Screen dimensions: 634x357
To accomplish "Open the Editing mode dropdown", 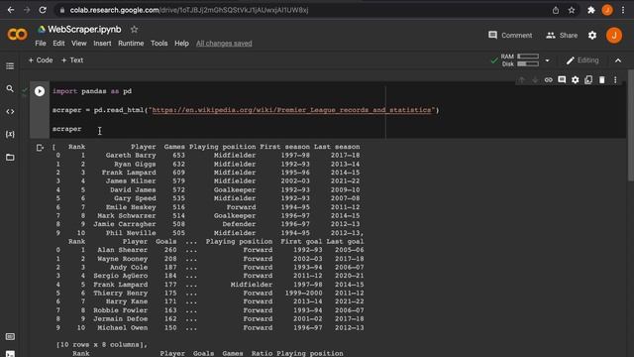I will pyautogui.click(x=582, y=60).
